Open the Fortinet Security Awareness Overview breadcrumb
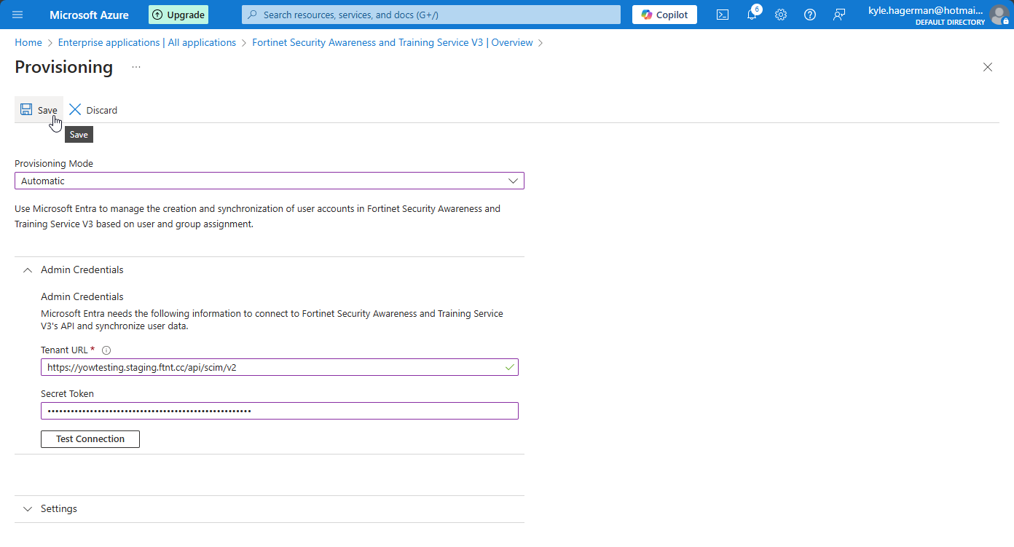Screen dimensions: 1014x547 click(393, 43)
